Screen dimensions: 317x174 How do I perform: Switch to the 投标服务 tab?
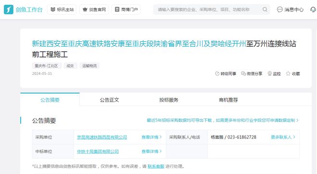(x=169, y=100)
